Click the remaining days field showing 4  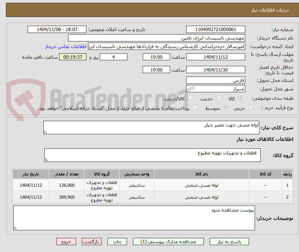click(114, 57)
